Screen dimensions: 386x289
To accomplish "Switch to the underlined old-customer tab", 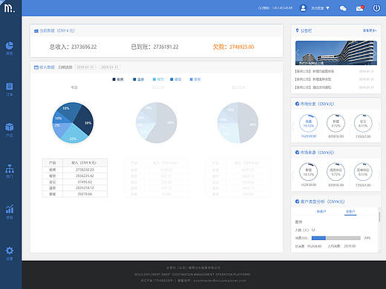I will [350, 212].
